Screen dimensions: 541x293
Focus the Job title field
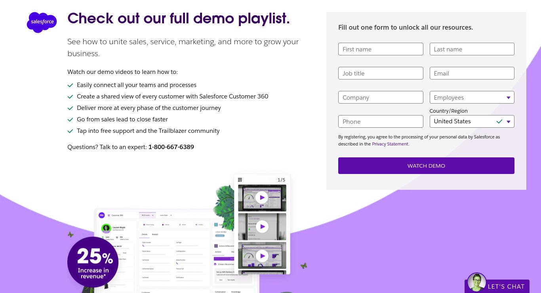pyautogui.click(x=381, y=73)
